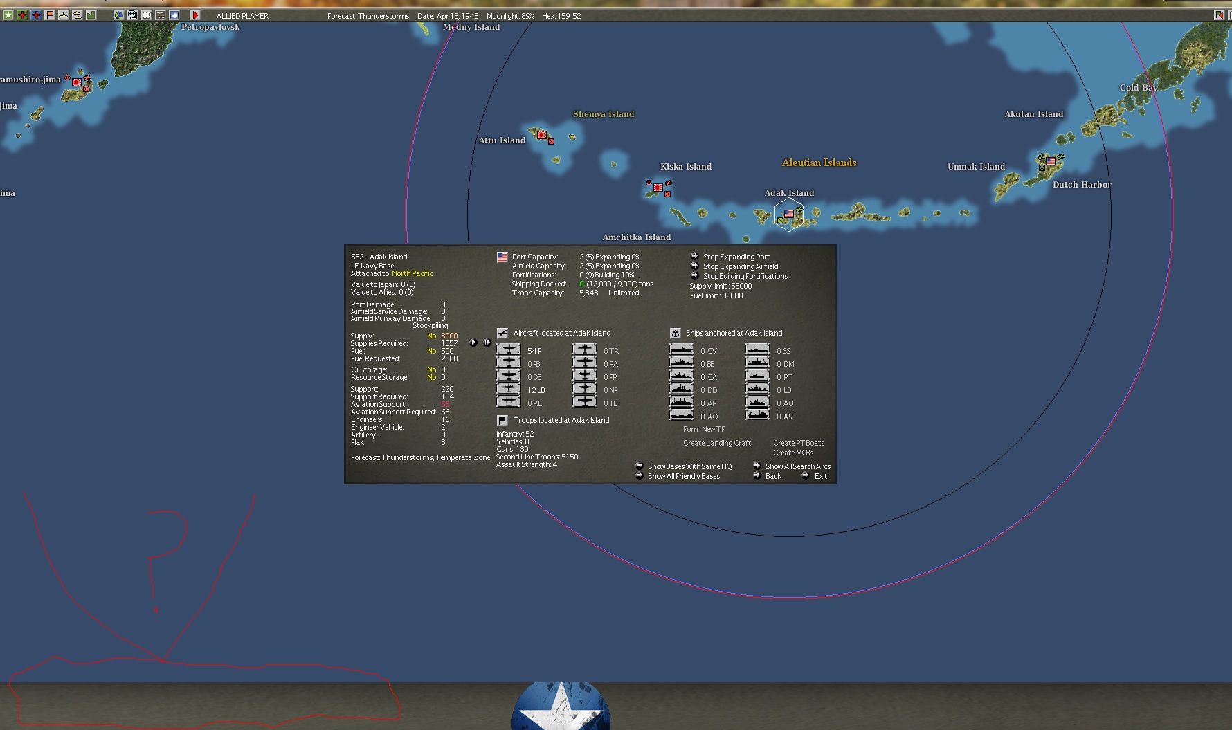Click the battleship icon showing 0 BB
Viewport: 1232px width, 730px height.
click(x=682, y=363)
